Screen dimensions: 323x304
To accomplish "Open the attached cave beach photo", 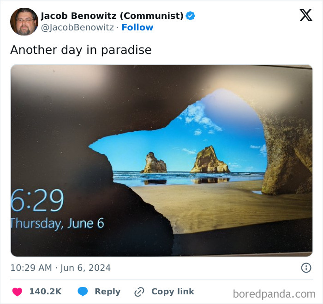I will [161, 160].
